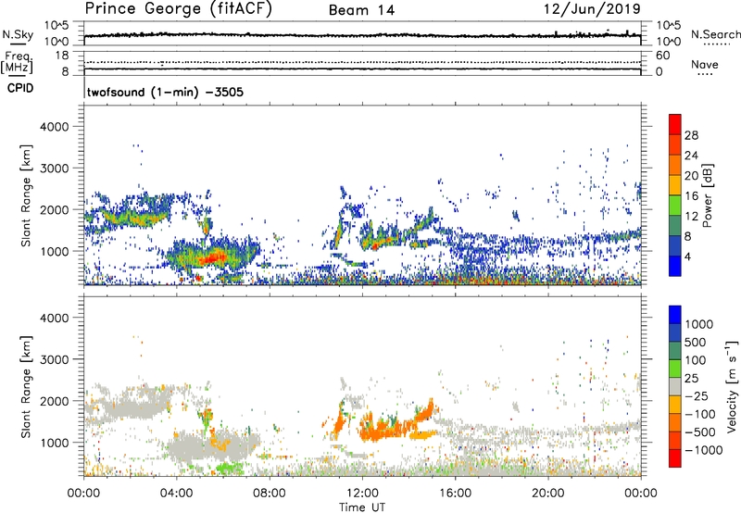
Task: Click the "60" tick on the Nave axis
Action: (x=663, y=56)
